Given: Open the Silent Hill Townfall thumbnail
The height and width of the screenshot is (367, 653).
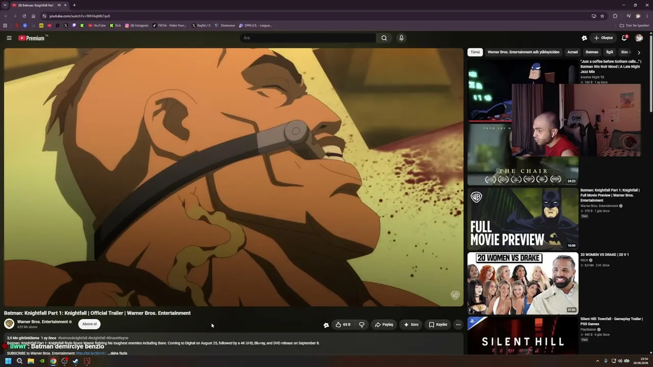Looking at the screenshot, I should [523, 335].
